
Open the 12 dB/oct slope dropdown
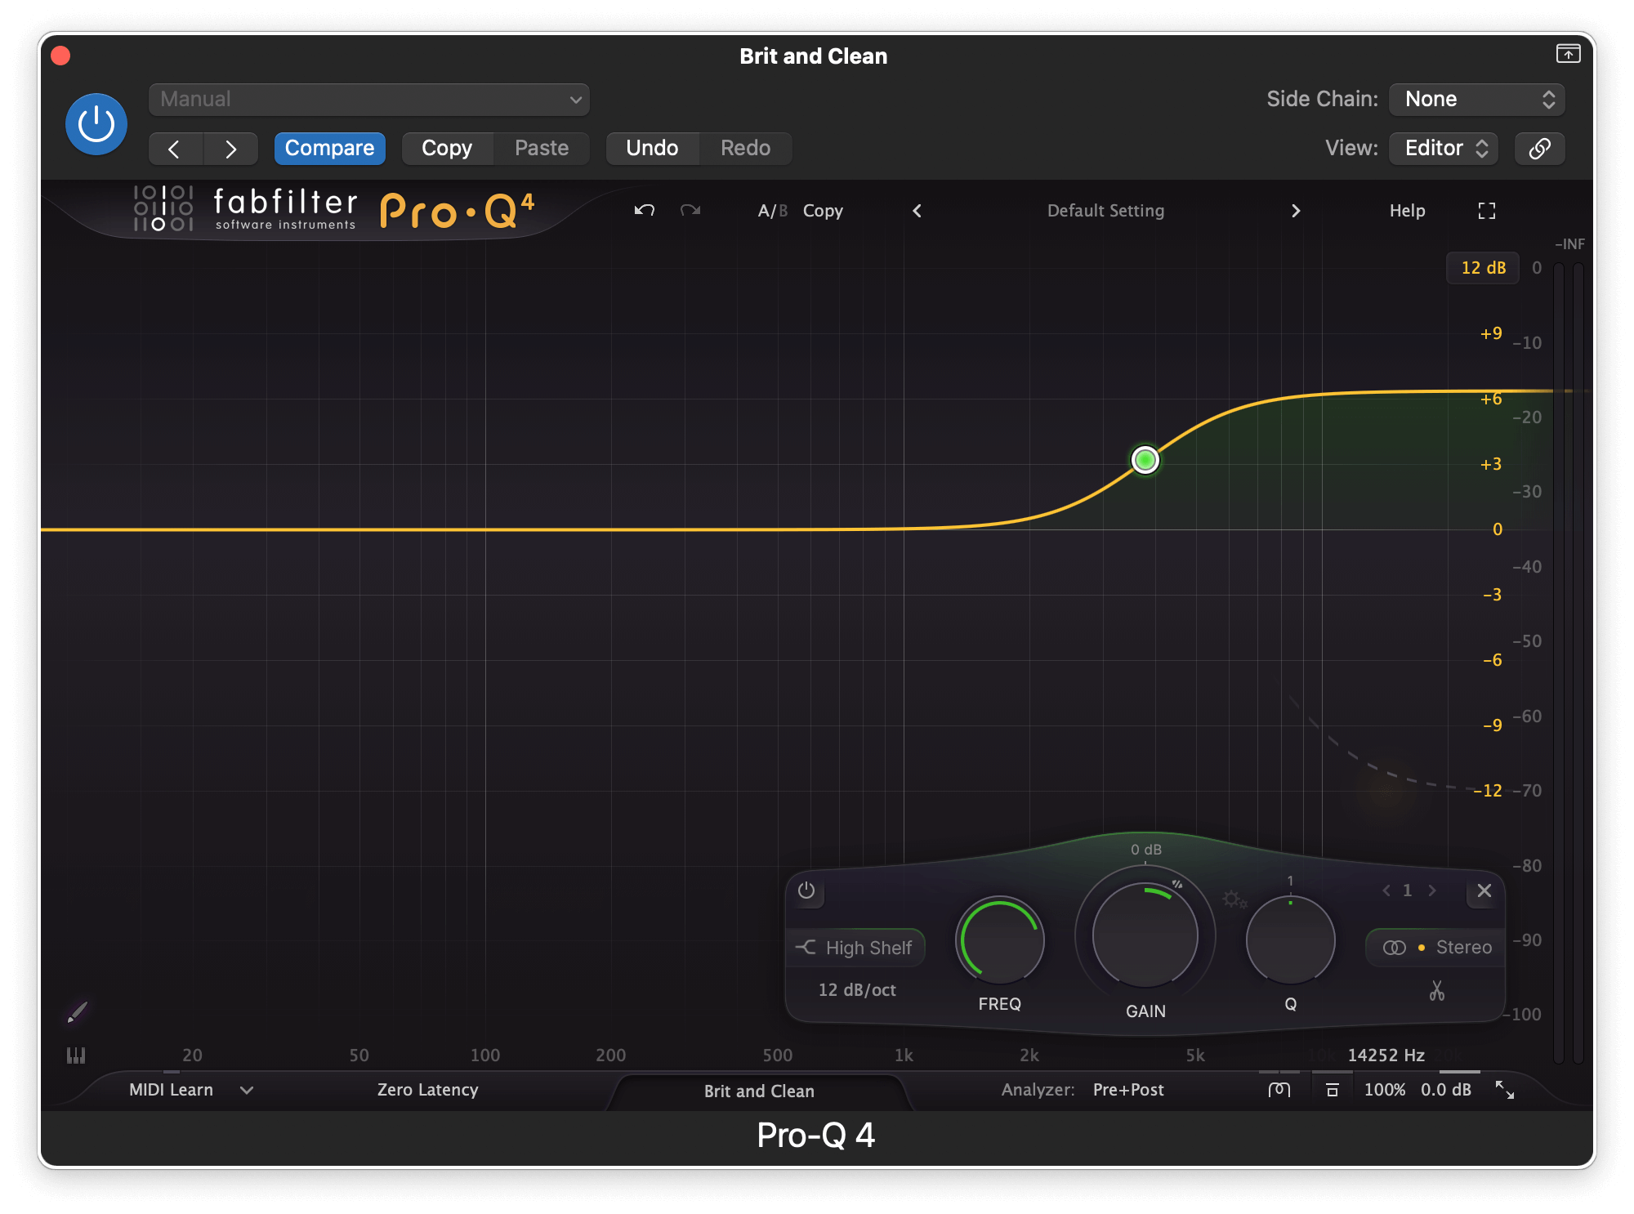click(x=857, y=990)
